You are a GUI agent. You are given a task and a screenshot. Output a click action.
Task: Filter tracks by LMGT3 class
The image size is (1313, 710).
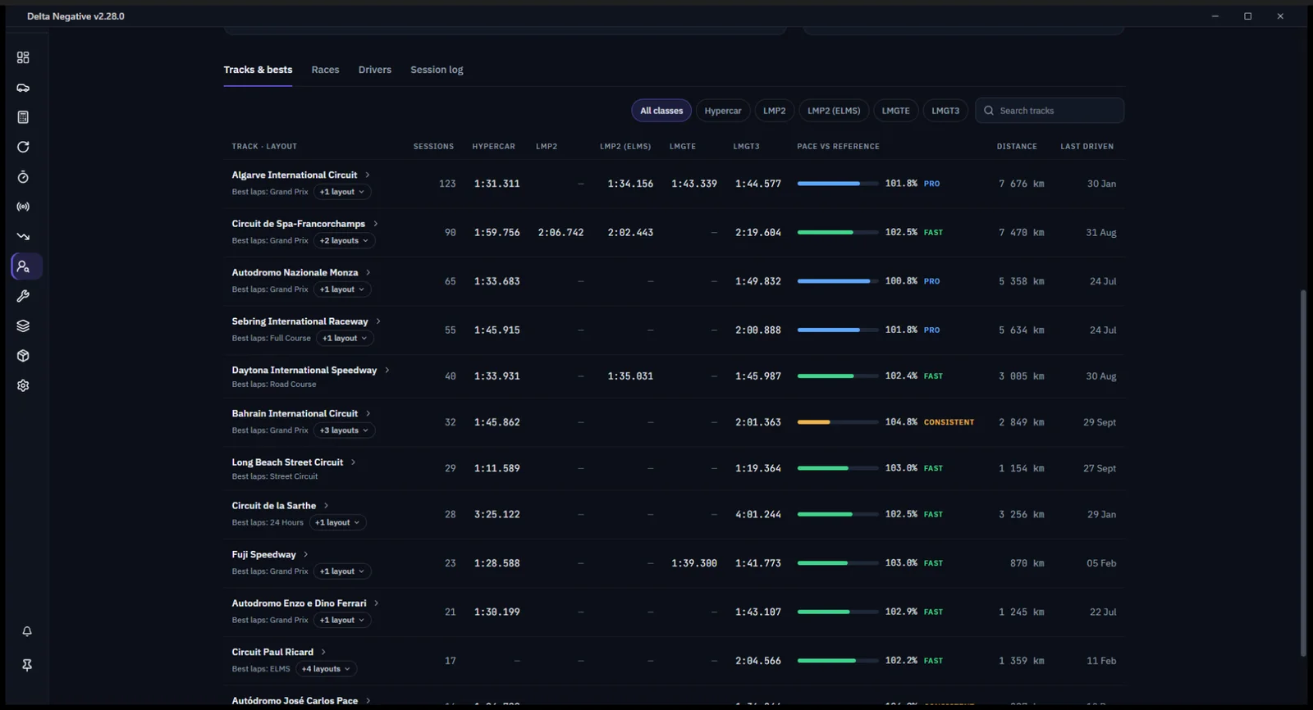point(945,111)
